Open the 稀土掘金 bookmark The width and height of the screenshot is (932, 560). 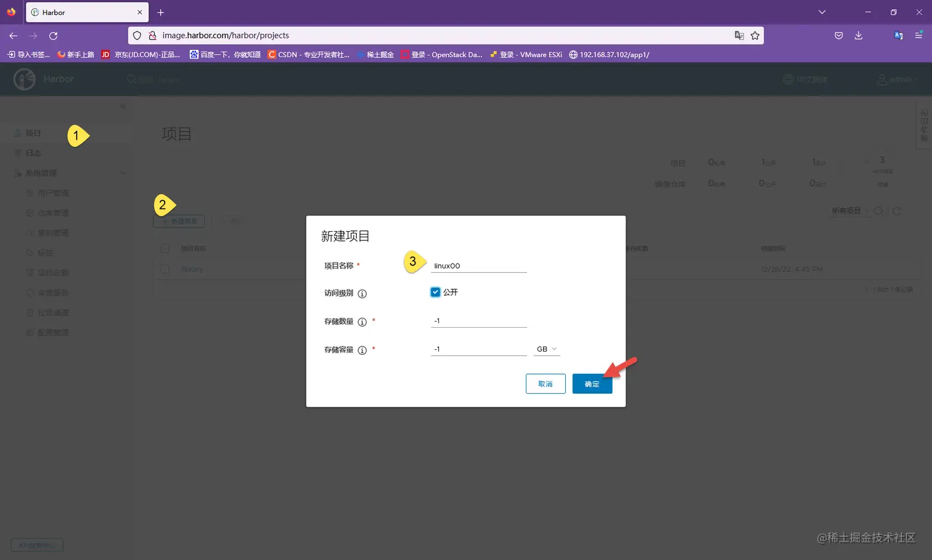click(x=375, y=55)
